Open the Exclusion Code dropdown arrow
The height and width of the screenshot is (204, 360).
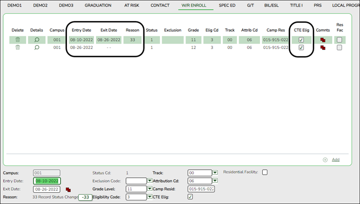point(150,181)
